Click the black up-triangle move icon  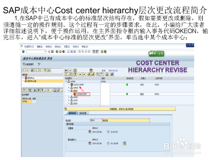coord(80,74)
